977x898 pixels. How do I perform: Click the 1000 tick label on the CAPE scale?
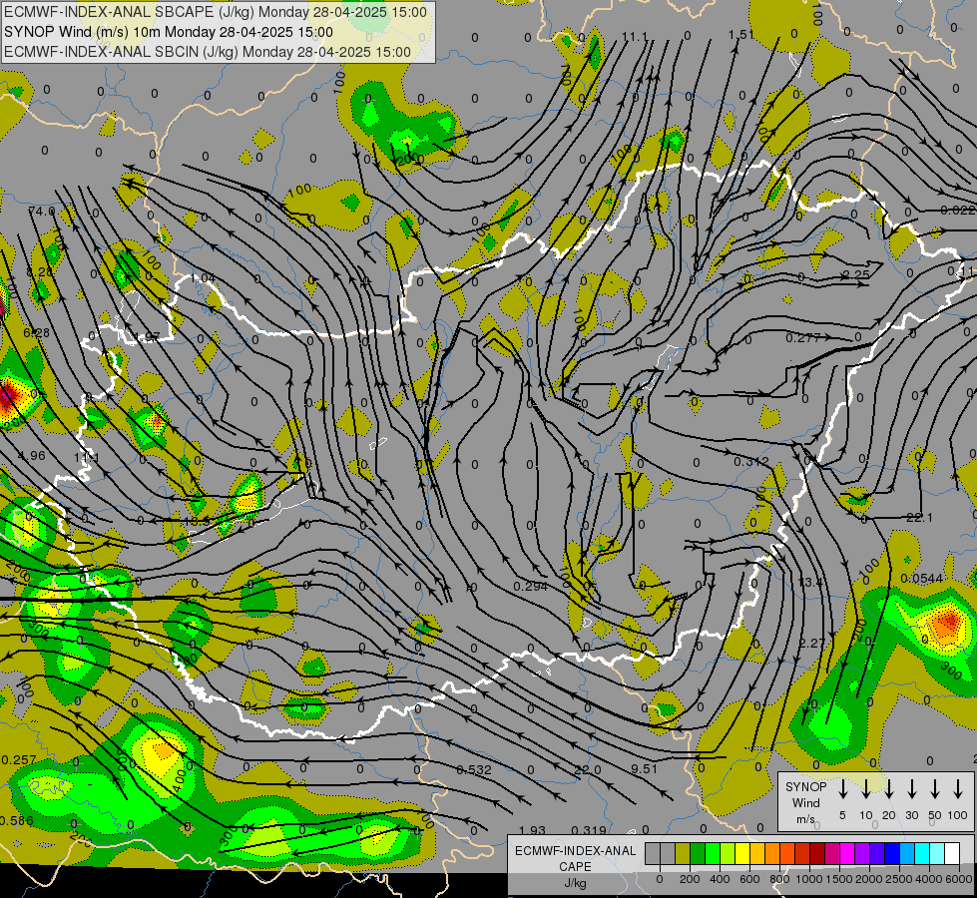coord(808,879)
